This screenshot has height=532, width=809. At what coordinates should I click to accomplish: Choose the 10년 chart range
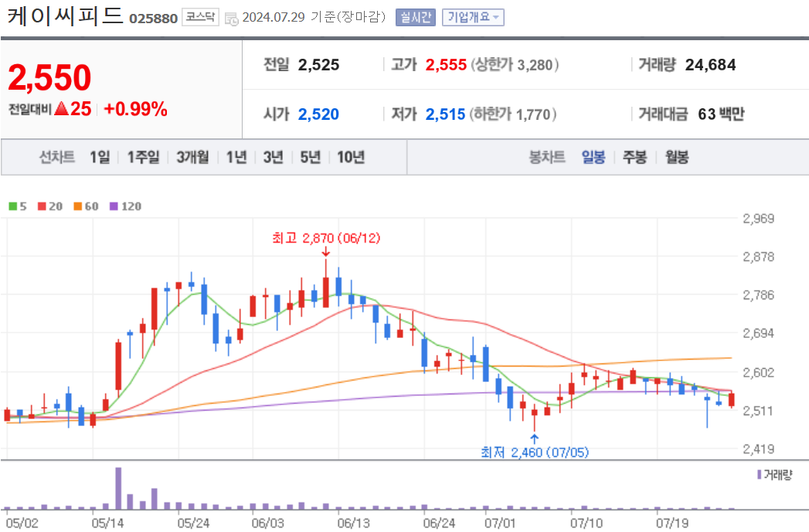tap(351, 157)
